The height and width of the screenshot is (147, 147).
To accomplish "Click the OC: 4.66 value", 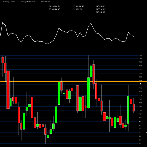I will (x=101, y=6).
